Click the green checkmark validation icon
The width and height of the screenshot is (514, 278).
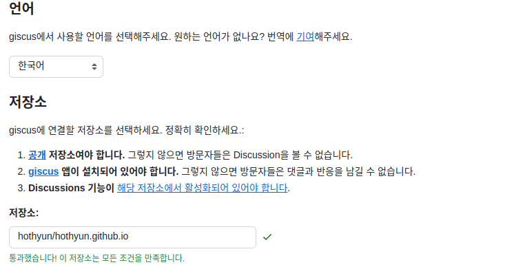267,237
